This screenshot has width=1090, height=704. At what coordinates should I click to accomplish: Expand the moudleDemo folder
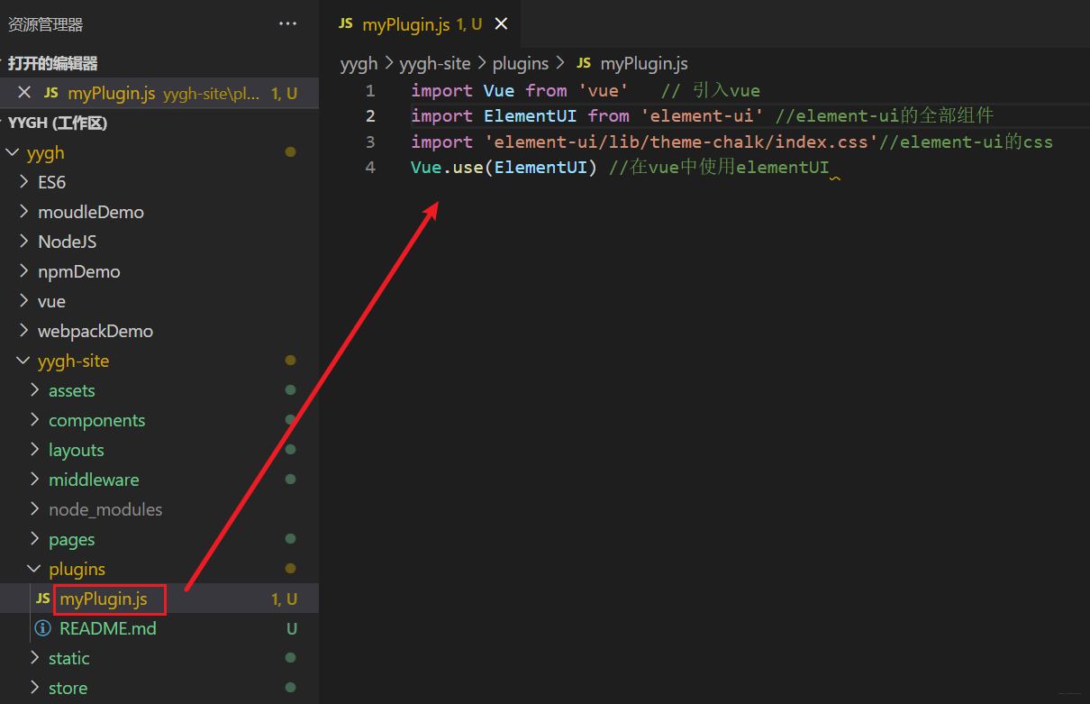point(24,212)
